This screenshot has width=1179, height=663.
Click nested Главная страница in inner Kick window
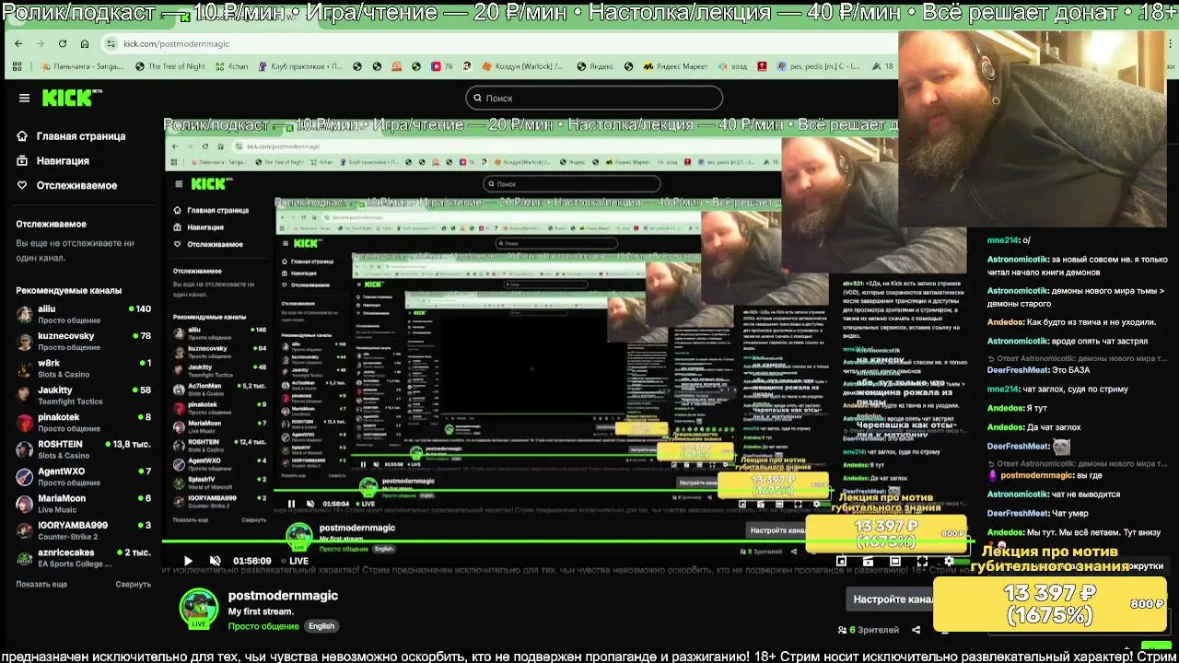[x=212, y=210]
